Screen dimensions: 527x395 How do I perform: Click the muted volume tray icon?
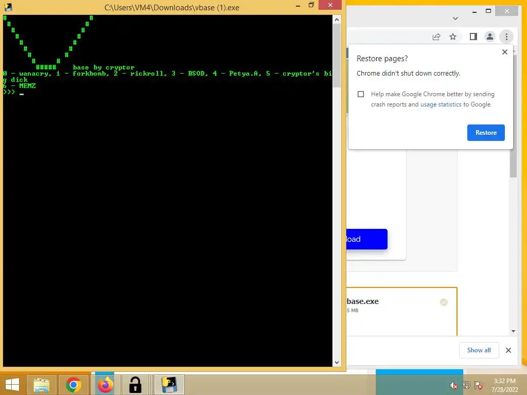[453, 386]
